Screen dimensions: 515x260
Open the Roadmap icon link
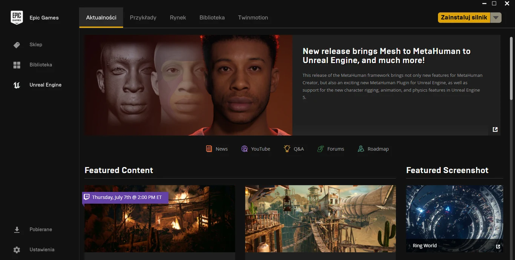(x=361, y=149)
